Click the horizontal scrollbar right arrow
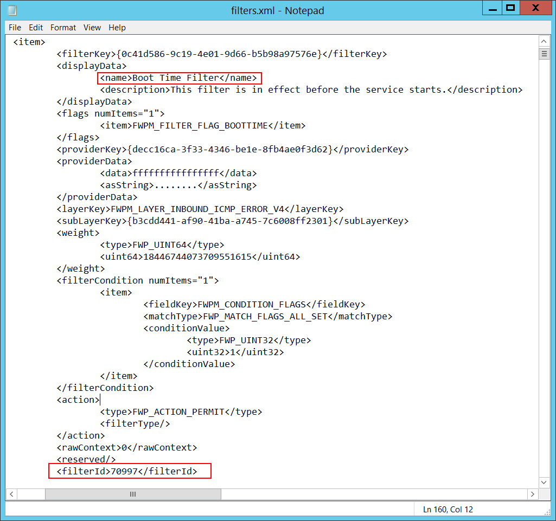The image size is (556, 521). [x=532, y=494]
